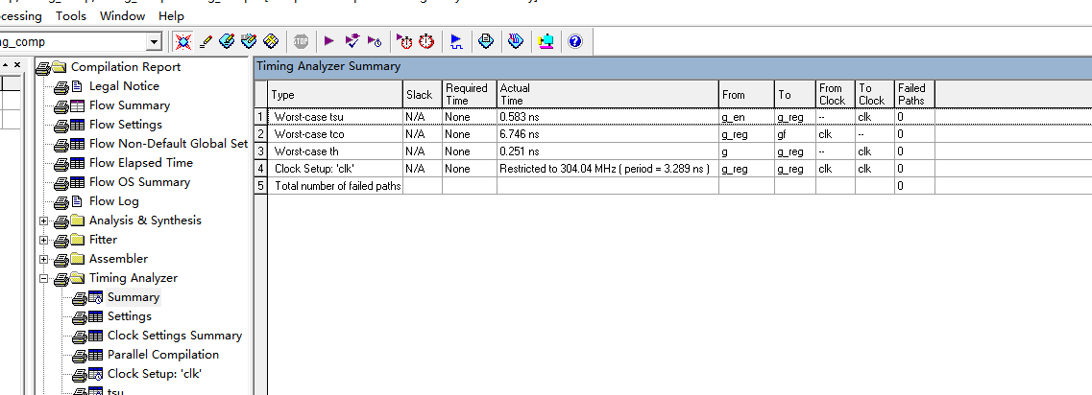Click the Restricted to 304.04 MHz cell
Screen dimensions: 1092x395
point(607,169)
